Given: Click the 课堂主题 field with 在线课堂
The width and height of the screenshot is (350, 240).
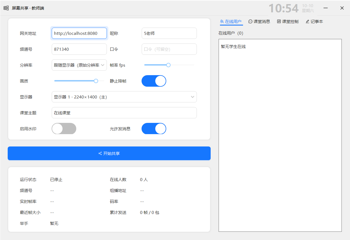Looking at the screenshot, I should (124, 113).
